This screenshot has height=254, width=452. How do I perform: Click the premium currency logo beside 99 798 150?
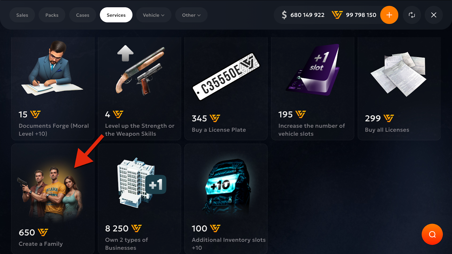tap(337, 15)
